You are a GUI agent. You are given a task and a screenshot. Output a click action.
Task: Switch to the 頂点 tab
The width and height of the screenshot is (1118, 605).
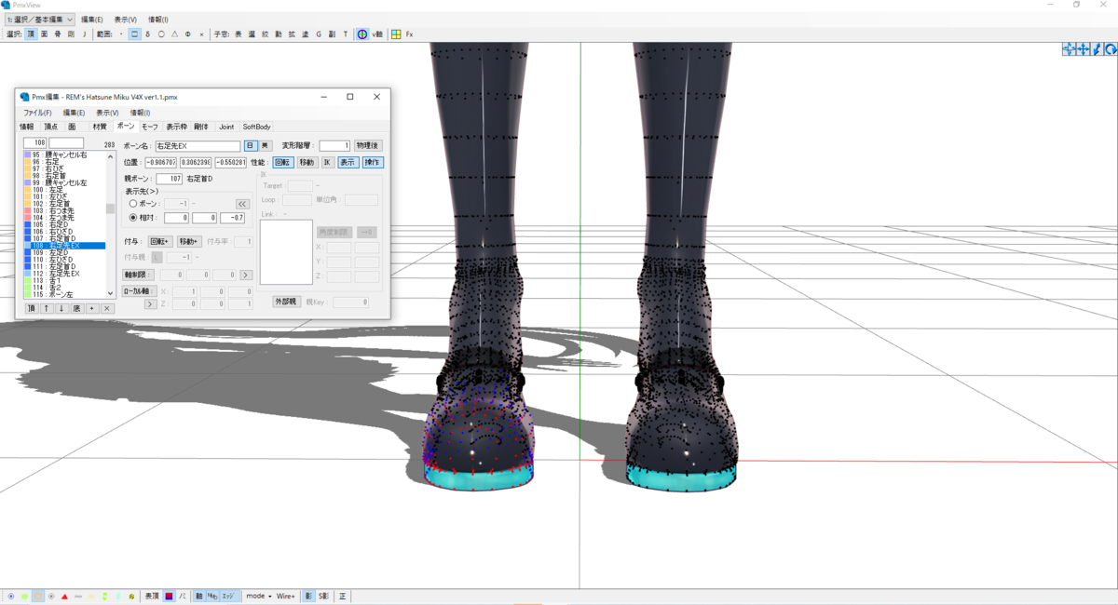[x=50, y=127]
